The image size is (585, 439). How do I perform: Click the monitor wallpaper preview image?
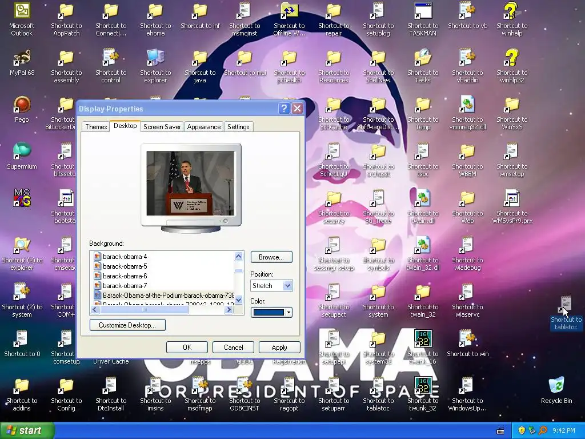tap(190, 183)
